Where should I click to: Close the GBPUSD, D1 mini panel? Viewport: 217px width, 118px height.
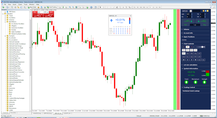coord(131,16)
